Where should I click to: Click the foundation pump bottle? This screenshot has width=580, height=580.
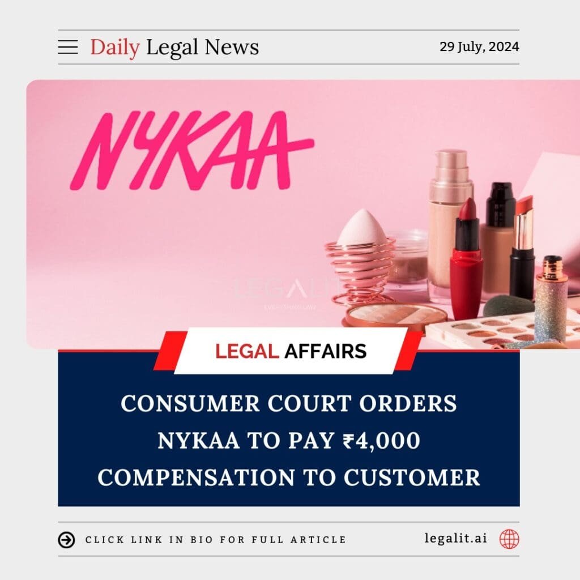[449, 222]
